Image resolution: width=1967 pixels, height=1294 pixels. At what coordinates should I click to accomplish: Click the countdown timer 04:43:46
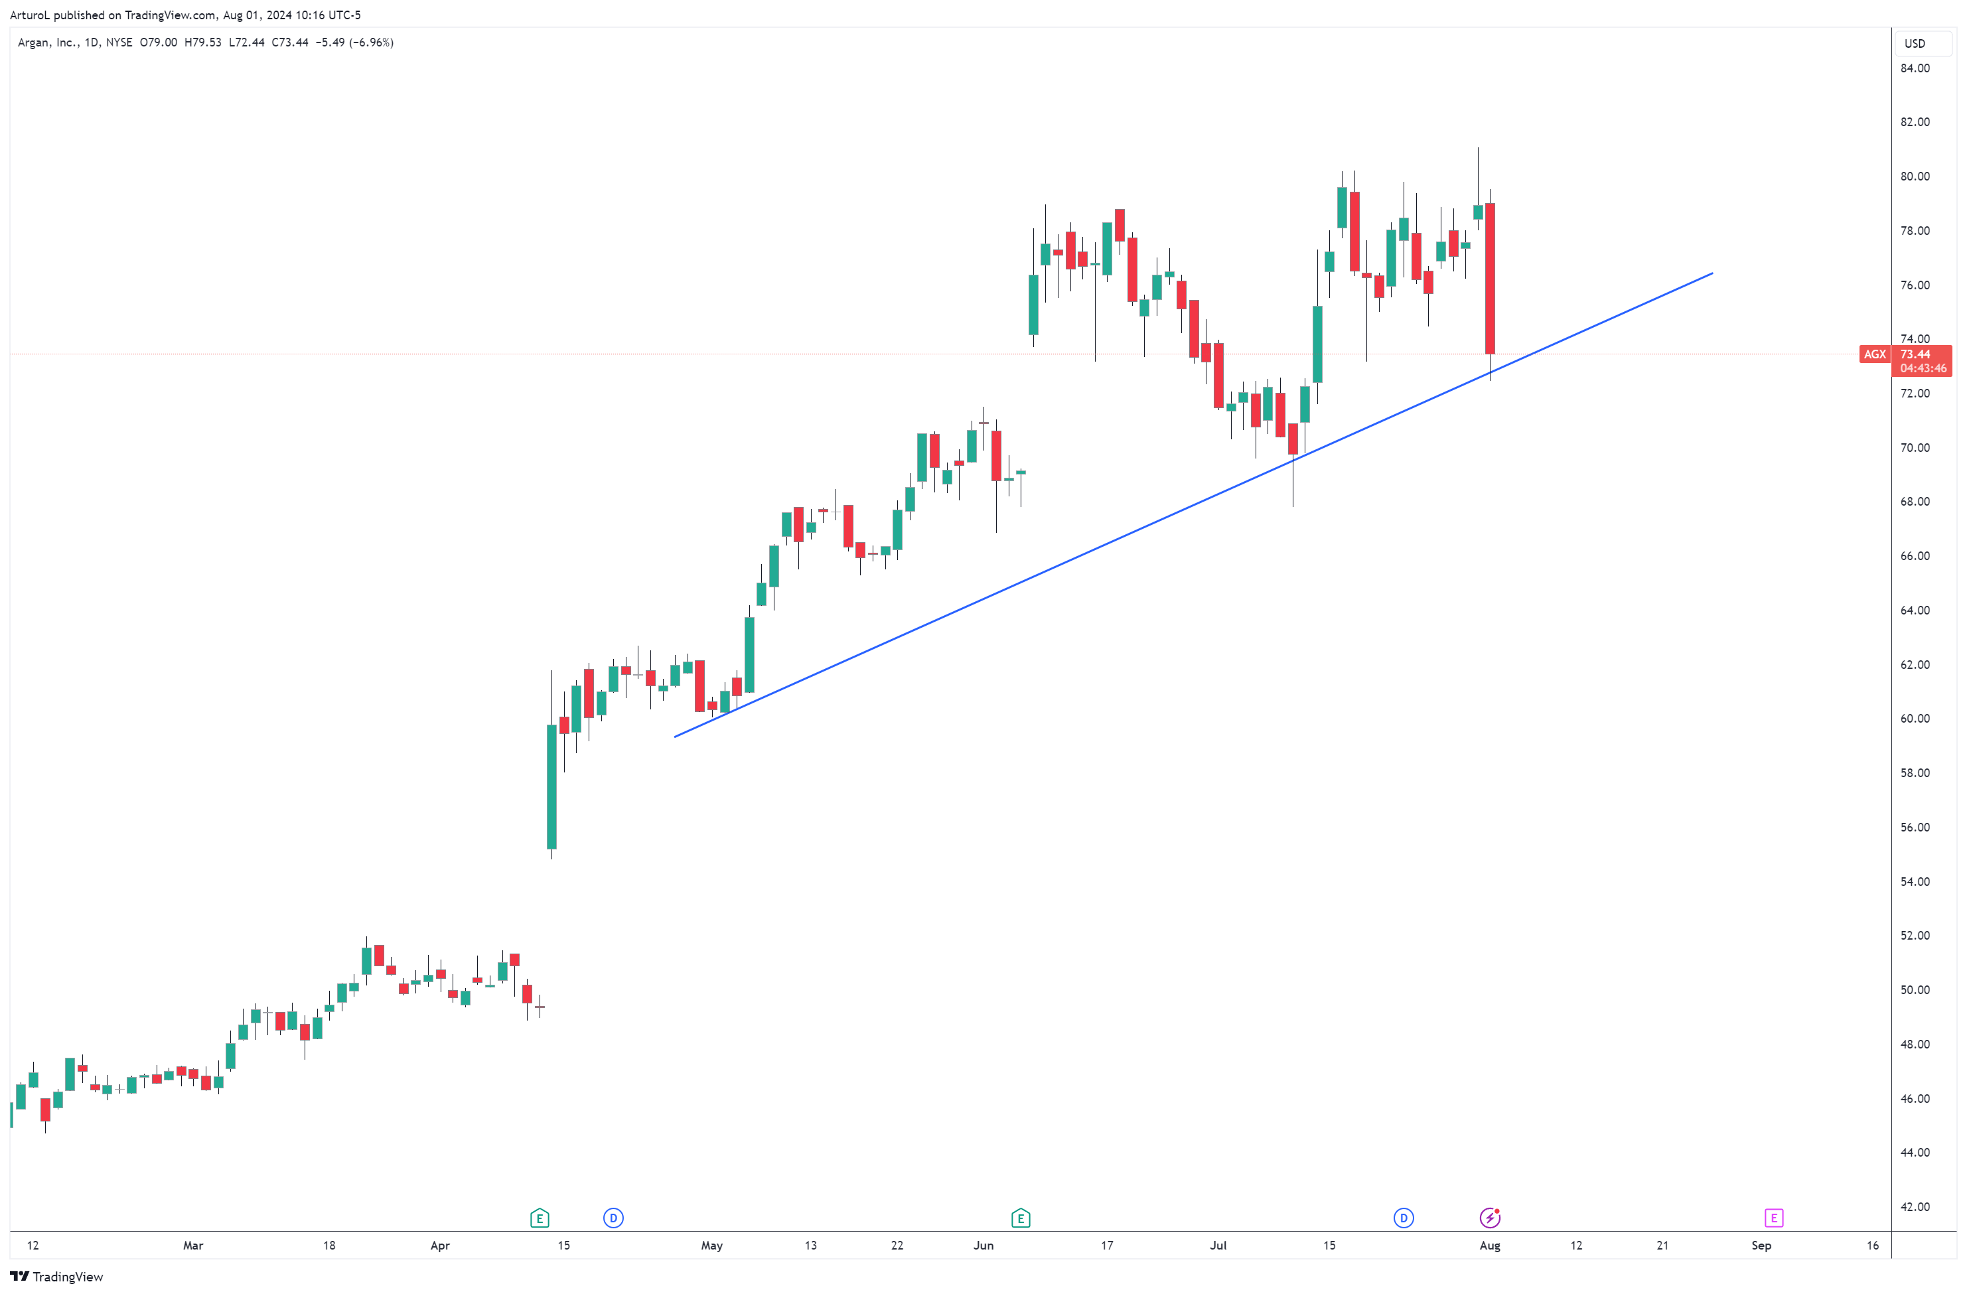[x=1923, y=368]
